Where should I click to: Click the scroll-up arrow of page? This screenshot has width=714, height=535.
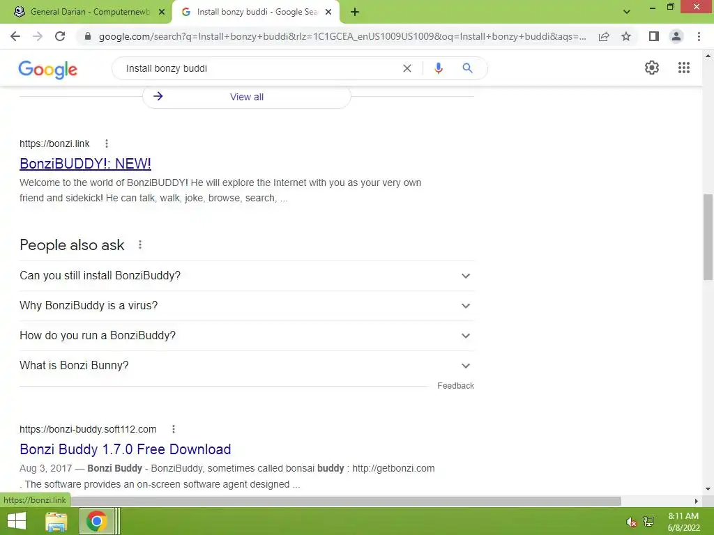pyautogui.click(x=708, y=56)
